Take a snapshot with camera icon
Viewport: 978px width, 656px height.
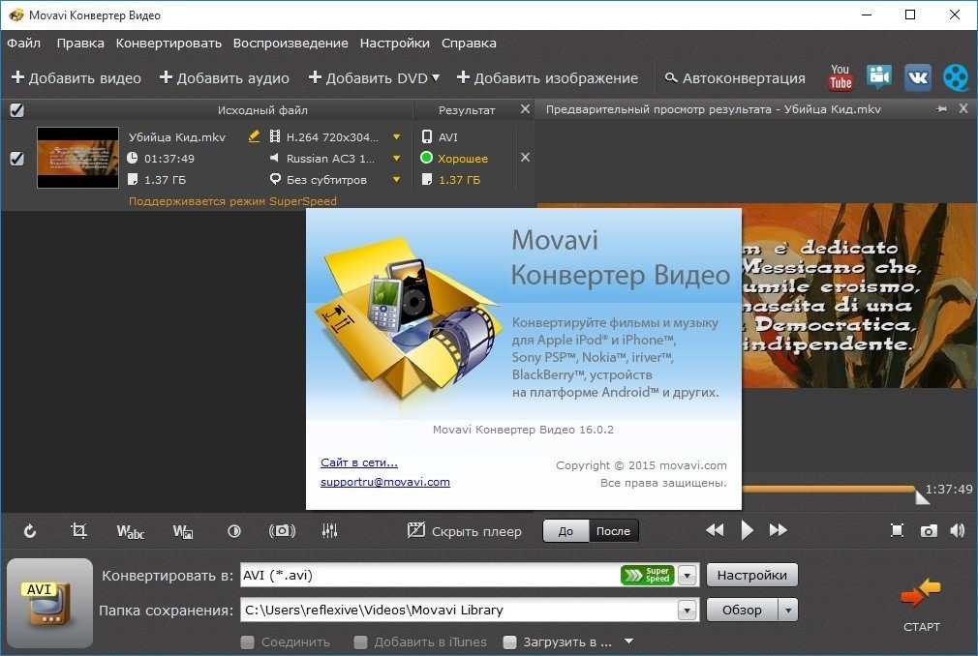tap(929, 530)
